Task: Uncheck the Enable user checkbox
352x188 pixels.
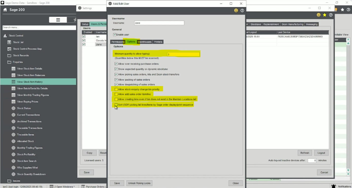Action: [114, 35]
